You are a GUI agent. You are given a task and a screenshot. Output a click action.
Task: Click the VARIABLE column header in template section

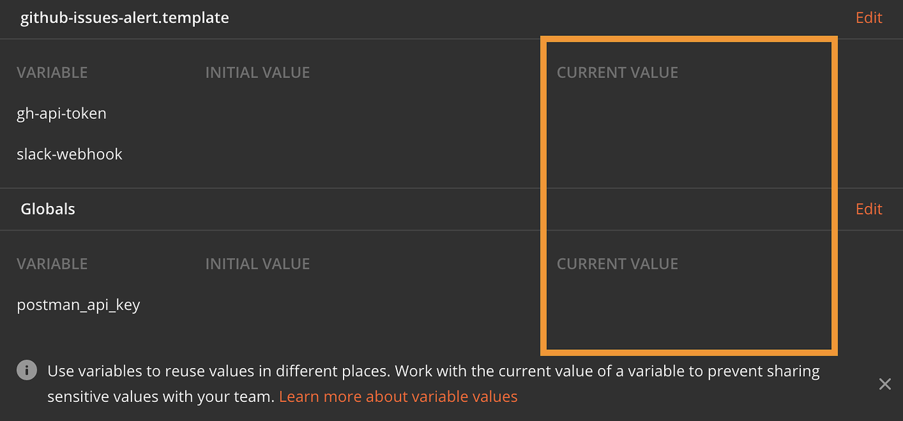(52, 72)
